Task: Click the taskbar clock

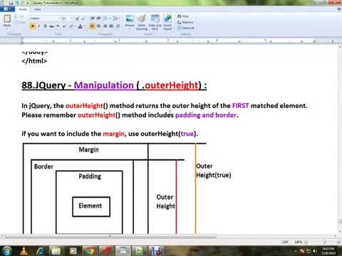Action: pyautogui.click(x=328, y=251)
